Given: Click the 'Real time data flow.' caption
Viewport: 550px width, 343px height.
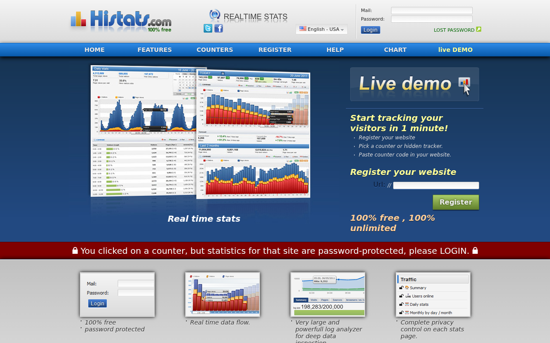Looking at the screenshot, I should 220,322.
